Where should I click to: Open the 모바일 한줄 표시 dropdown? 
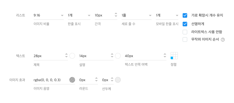point(167,15)
